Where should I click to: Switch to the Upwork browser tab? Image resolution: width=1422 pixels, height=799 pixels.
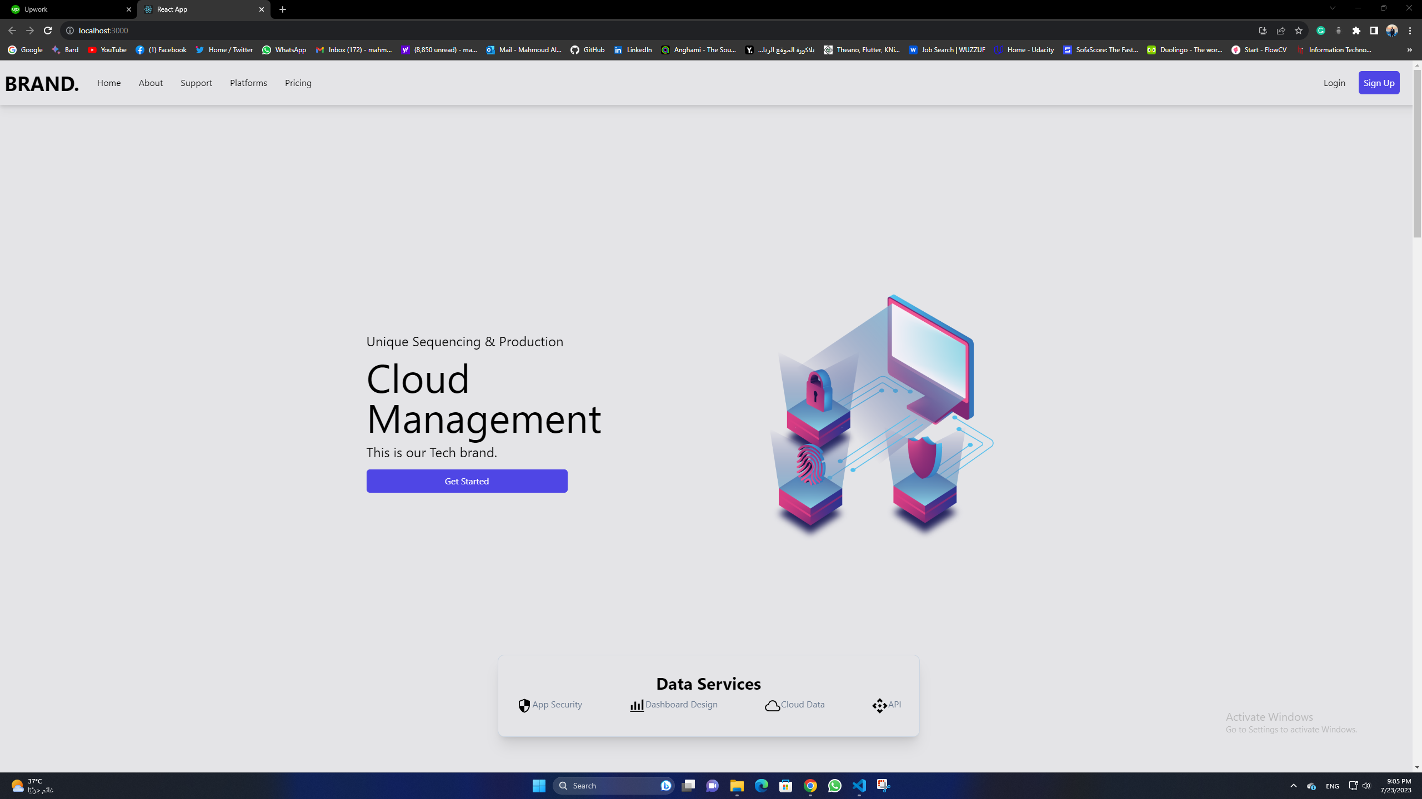coord(67,9)
